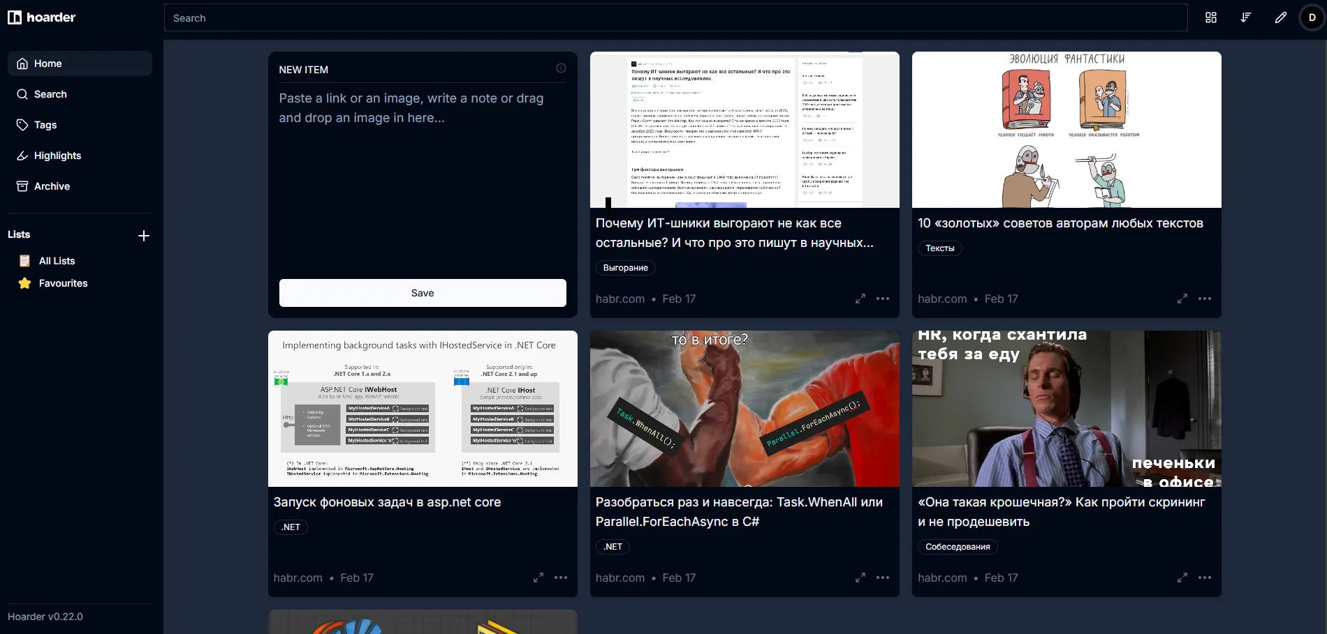Screen dimensions: 1327x634
Task: Open more options for Task.WhenAll bookmark
Action: (x=883, y=578)
